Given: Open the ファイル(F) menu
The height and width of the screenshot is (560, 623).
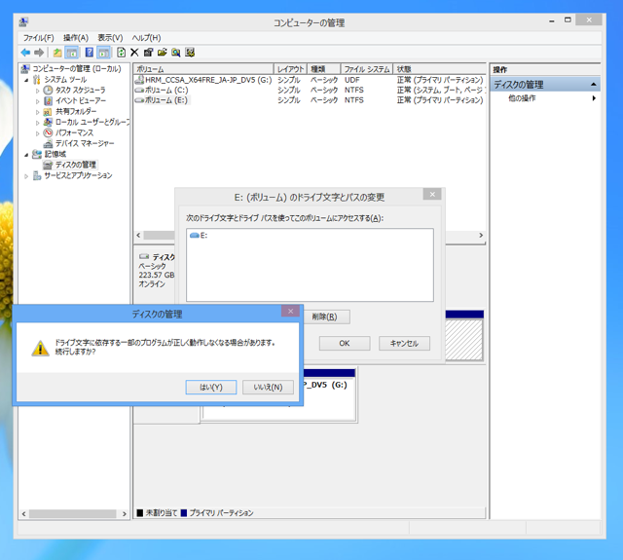Looking at the screenshot, I should coord(39,38).
